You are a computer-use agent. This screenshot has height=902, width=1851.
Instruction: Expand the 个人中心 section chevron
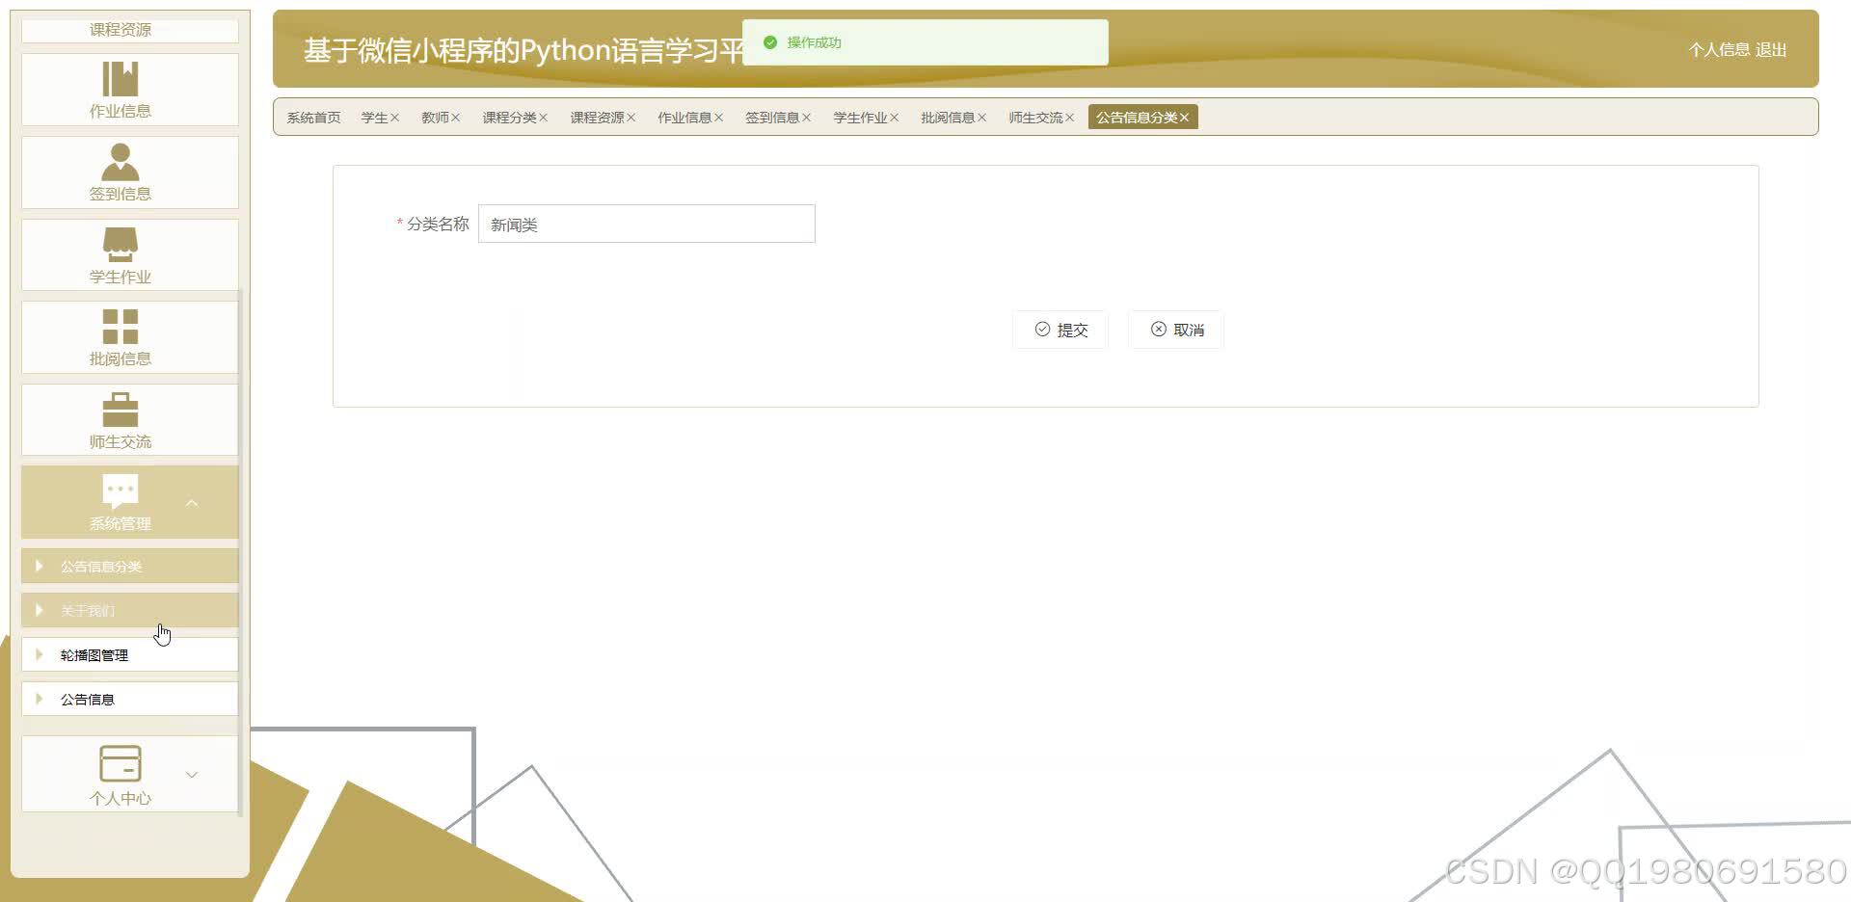[192, 774]
